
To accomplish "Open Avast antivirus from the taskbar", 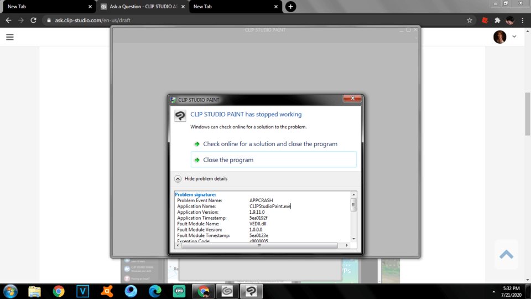I will point(107,291).
